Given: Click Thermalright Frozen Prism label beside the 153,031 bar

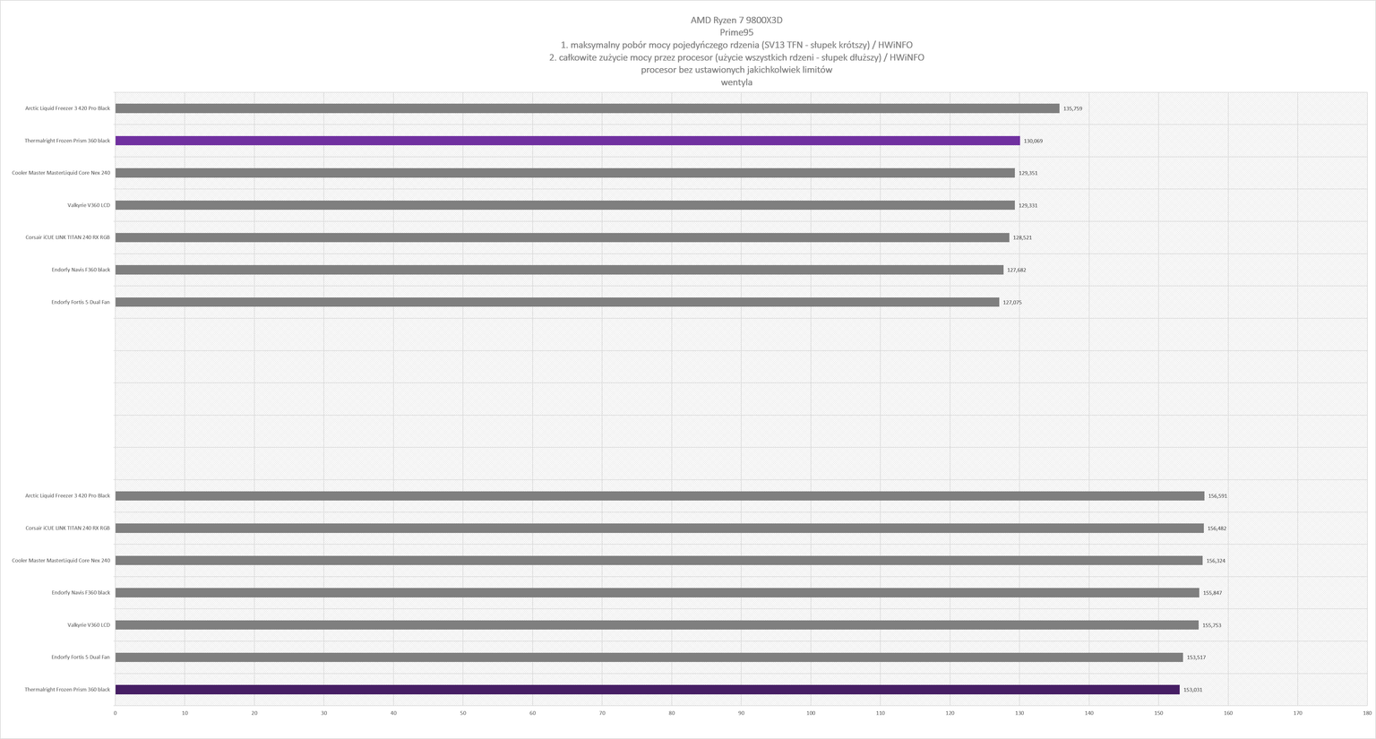Looking at the screenshot, I should (67, 690).
